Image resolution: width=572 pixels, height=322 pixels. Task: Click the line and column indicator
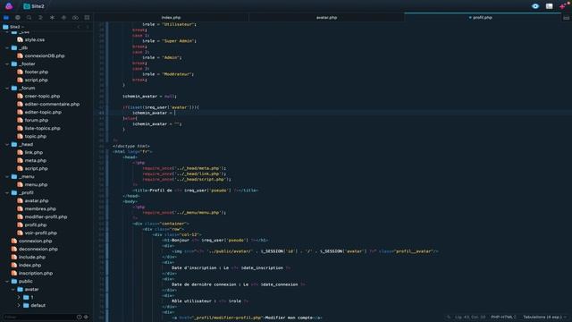pos(470,317)
